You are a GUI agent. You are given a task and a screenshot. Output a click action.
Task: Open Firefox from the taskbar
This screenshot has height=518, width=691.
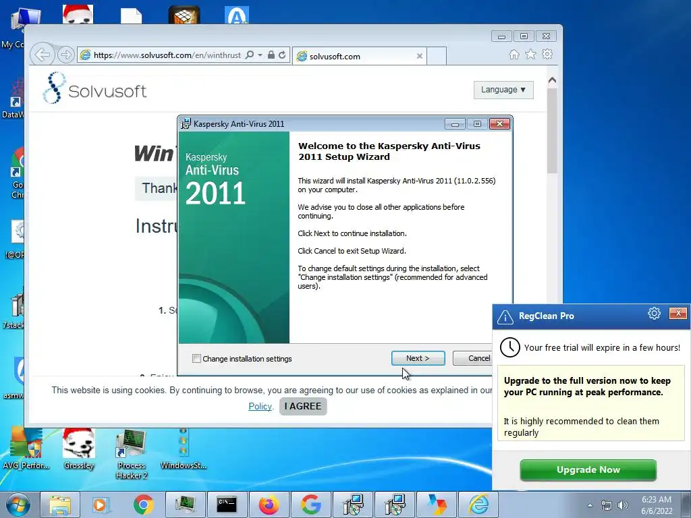pyautogui.click(x=269, y=505)
